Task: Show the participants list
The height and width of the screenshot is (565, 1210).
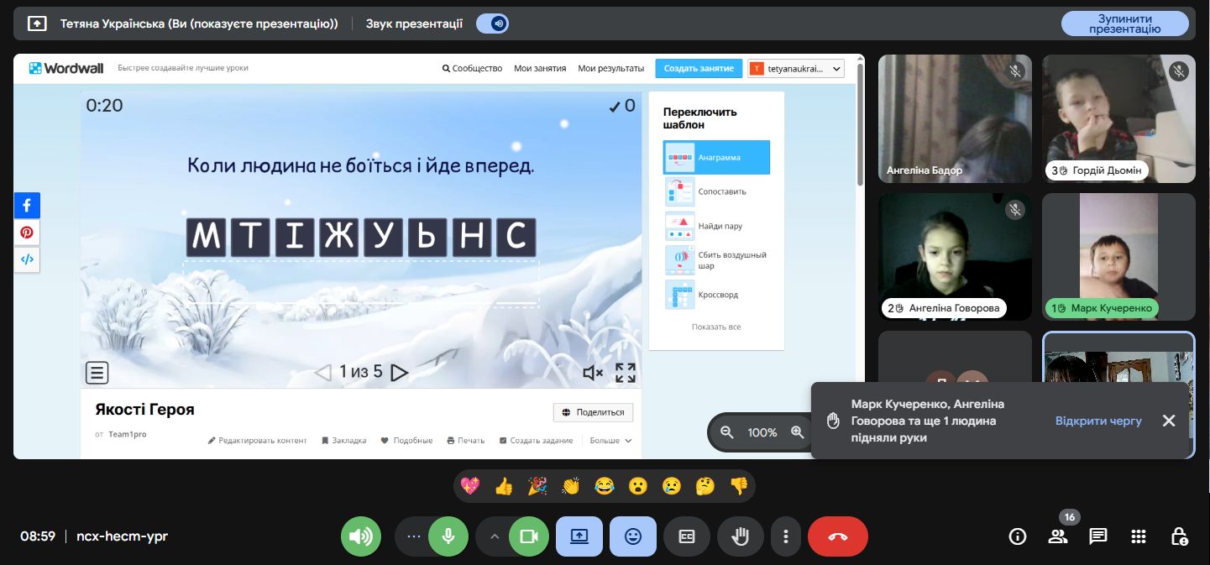Action: (1057, 536)
